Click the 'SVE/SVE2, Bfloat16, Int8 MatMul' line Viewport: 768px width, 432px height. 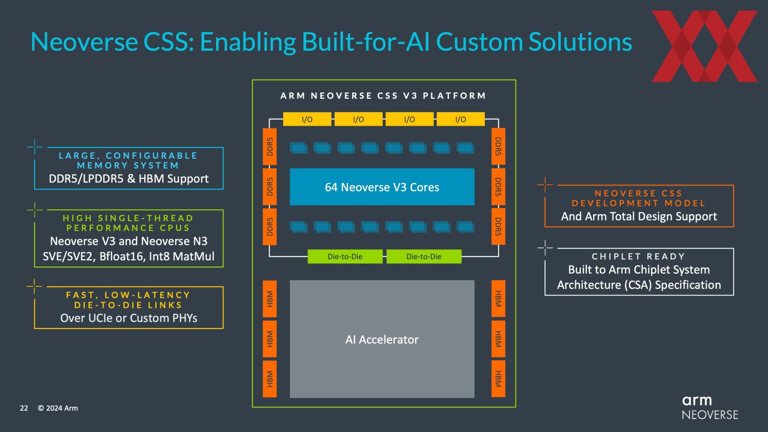128,256
